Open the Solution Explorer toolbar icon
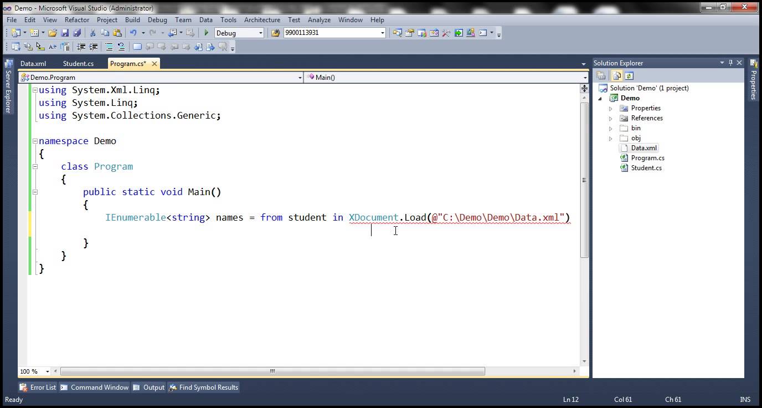 click(398, 33)
